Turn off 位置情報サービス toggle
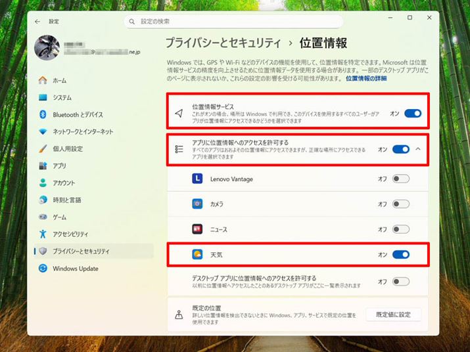Viewport: 470px width, 352px height. [x=412, y=114]
